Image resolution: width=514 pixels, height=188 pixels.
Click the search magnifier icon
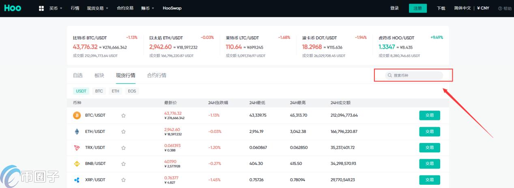coord(390,75)
